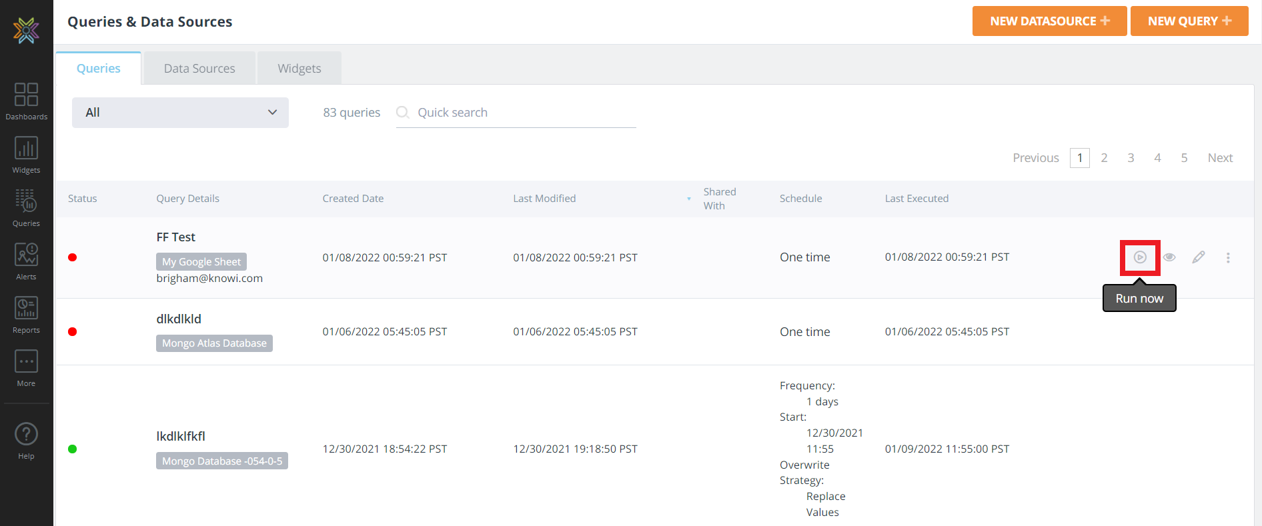The height and width of the screenshot is (526, 1262).
Task: Preview FF Test query with eye icon
Action: click(1169, 257)
